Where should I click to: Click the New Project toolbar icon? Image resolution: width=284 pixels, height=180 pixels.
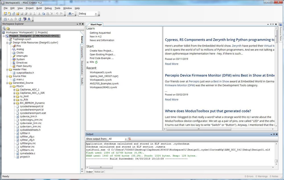click(x=5, y=14)
